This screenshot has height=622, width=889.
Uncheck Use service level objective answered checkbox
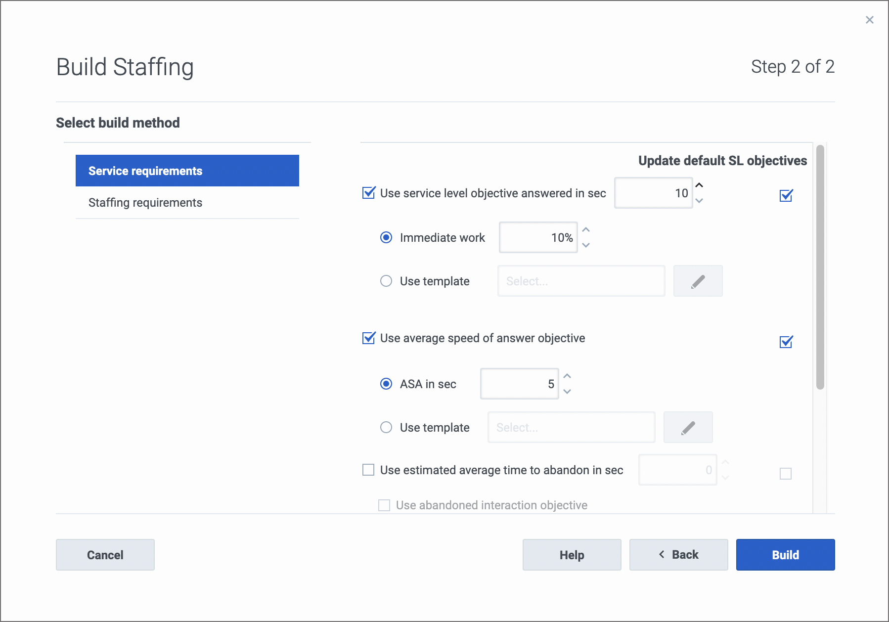pyautogui.click(x=369, y=193)
